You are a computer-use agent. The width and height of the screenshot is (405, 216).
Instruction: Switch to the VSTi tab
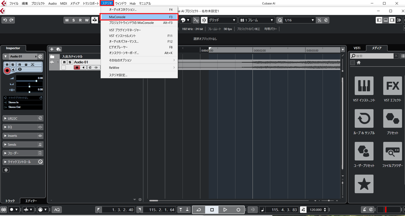pyautogui.click(x=357, y=48)
